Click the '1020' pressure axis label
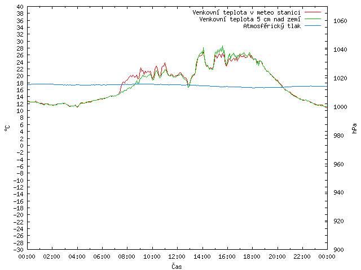This screenshot has width=361, height=270. coord(340,79)
